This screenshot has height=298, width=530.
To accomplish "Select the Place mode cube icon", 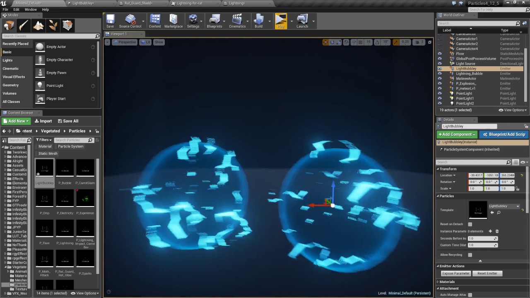I will click(x=9, y=26).
